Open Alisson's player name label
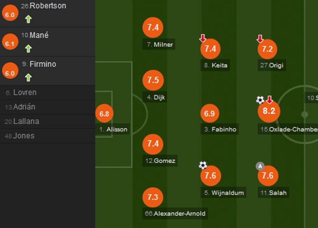 click(113, 130)
